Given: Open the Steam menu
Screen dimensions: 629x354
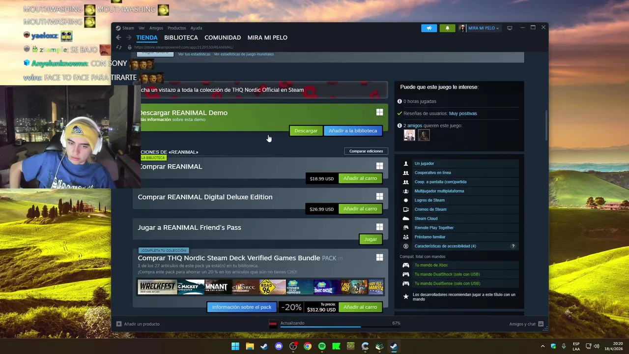Looking at the screenshot, I should coord(128,28).
